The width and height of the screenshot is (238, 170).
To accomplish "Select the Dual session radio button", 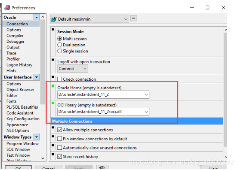I will 60,45.
